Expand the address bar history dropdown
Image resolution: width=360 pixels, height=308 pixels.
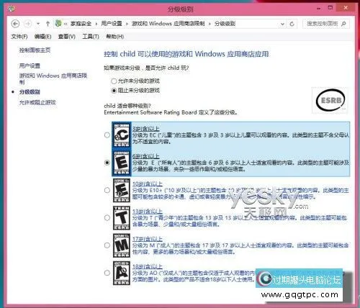(x=282, y=24)
